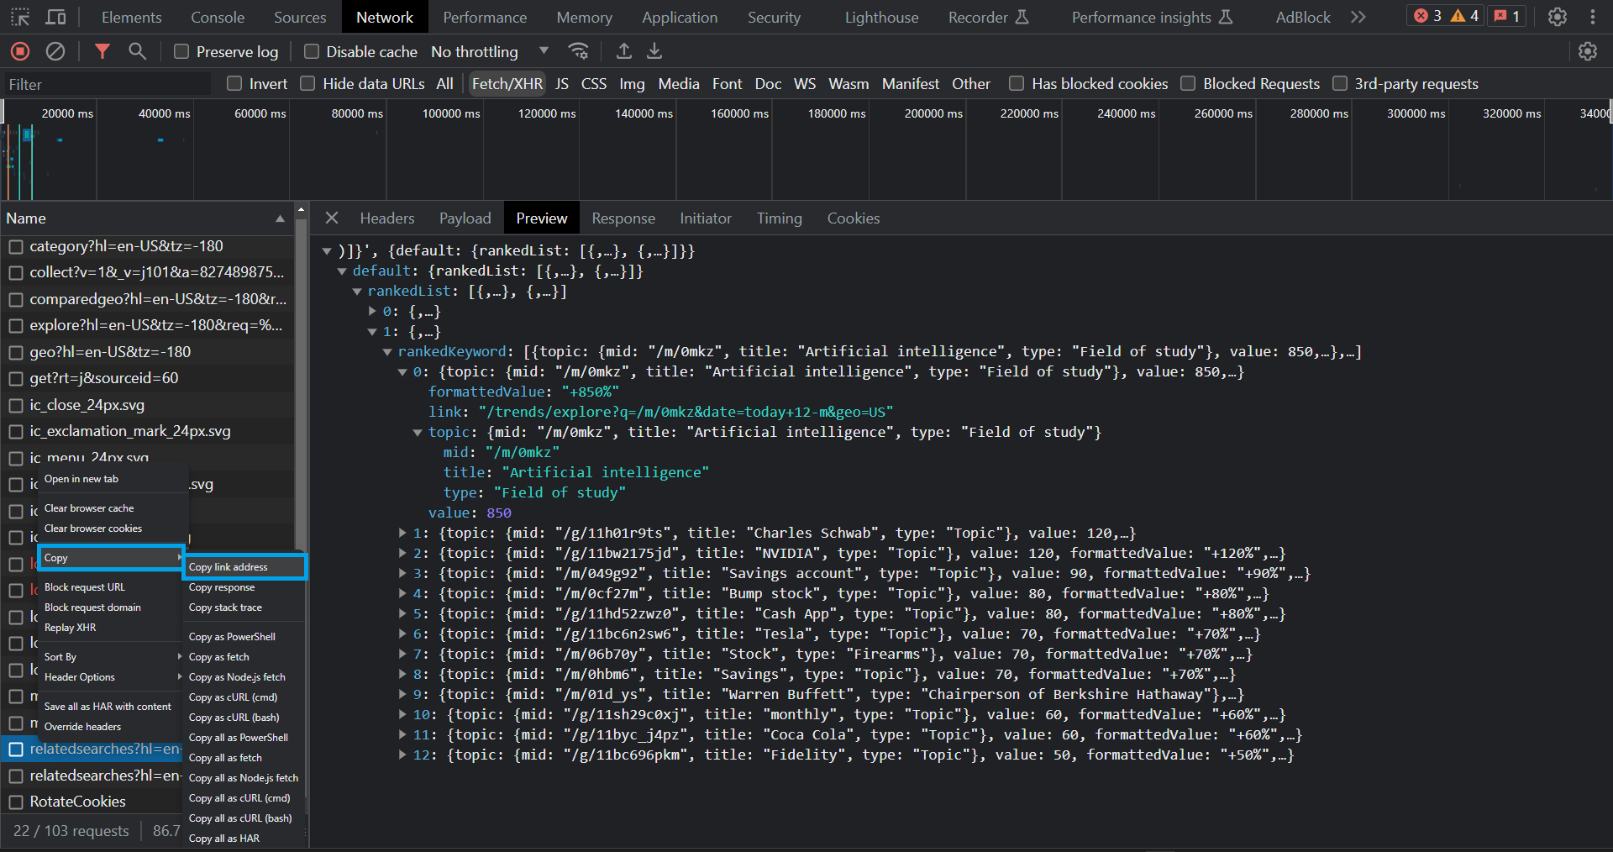Click the import HAR upload icon
The width and height of the screenshot is (1613, 852).
[x=623, y=52]
